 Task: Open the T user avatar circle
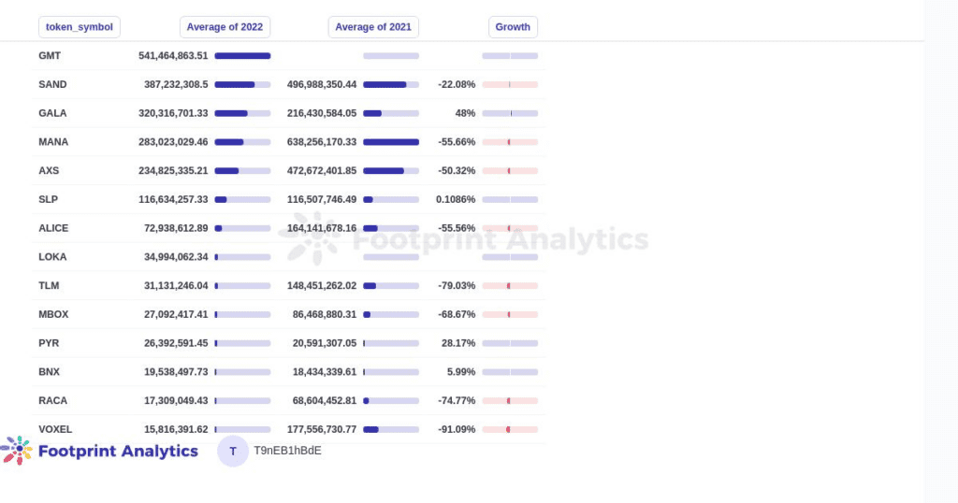(233, 452)
